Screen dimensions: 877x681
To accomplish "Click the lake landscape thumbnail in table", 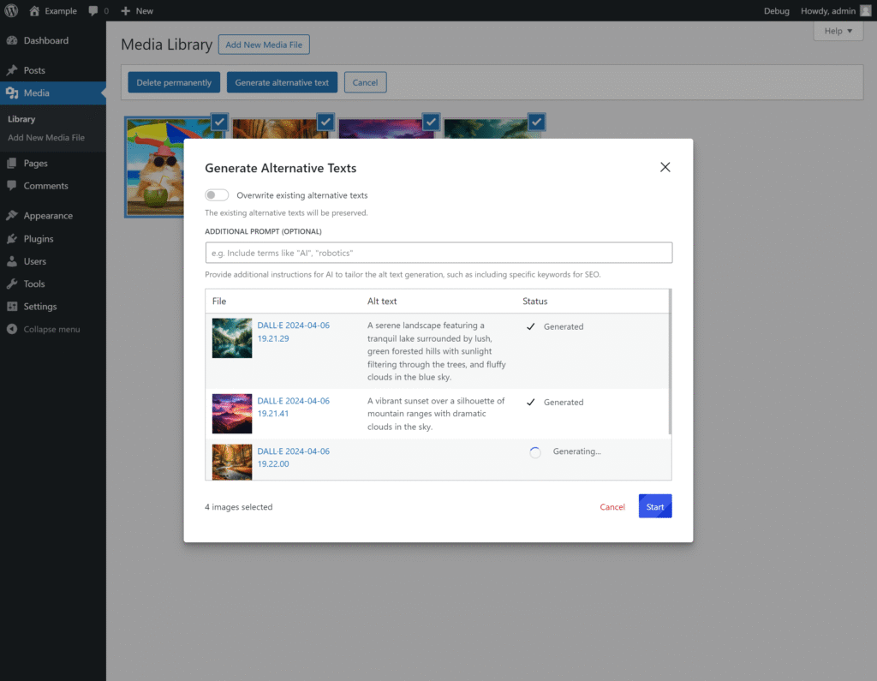I will pos(232,338).
